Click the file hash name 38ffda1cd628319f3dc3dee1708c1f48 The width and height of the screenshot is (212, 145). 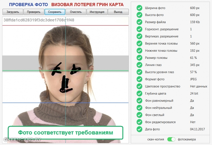click(39, 20)
